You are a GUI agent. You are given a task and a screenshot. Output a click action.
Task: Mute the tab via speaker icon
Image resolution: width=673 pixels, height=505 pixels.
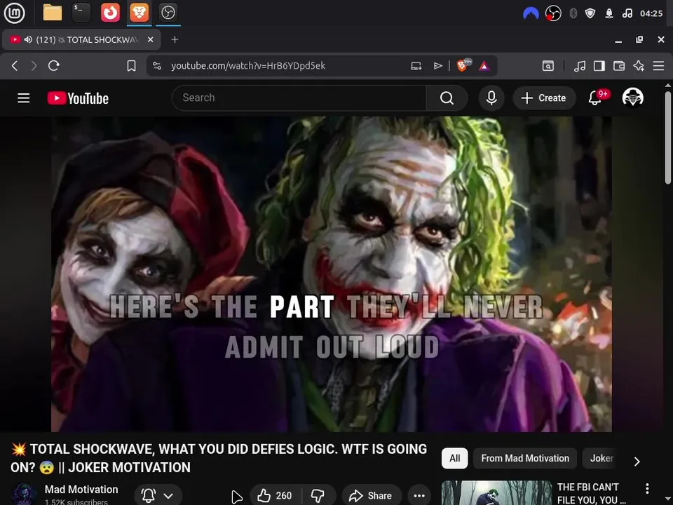[x=28, y=39]
